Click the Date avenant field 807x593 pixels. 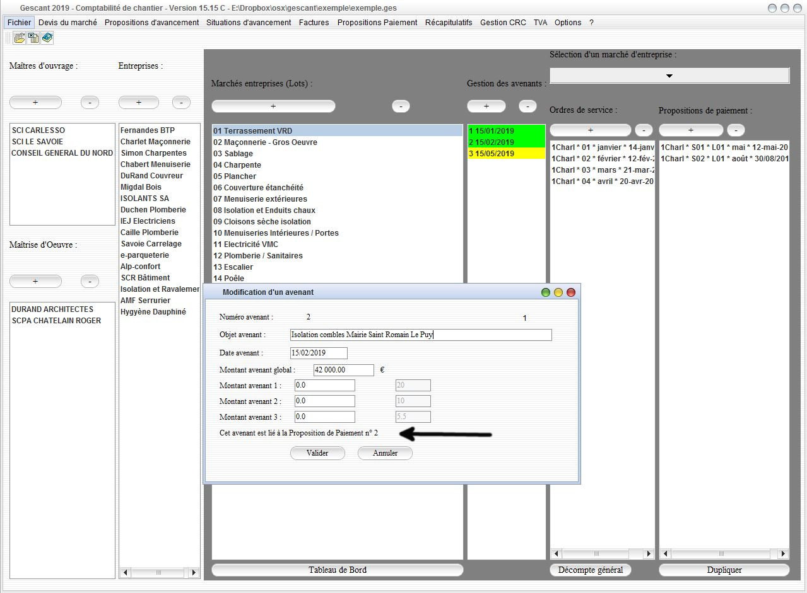pos(319,353)
